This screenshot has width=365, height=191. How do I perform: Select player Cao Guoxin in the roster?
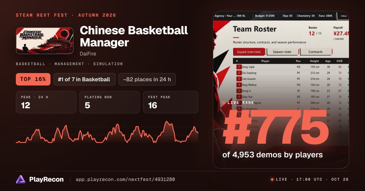pos(249,79)
